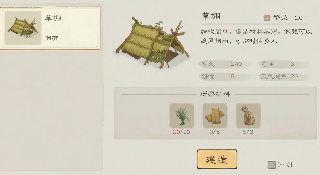Select the 草棚 thumbnail in the list
The width and height of the screenshot is (320, 175).
(x=23, y=28)
